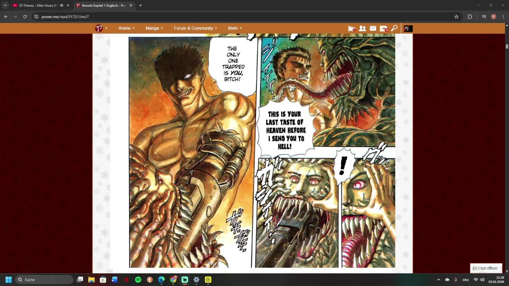This screenshot has width=509, height=286.
Task: Close the Berserk Kapitel 1 tab
Action: [131, 6]
